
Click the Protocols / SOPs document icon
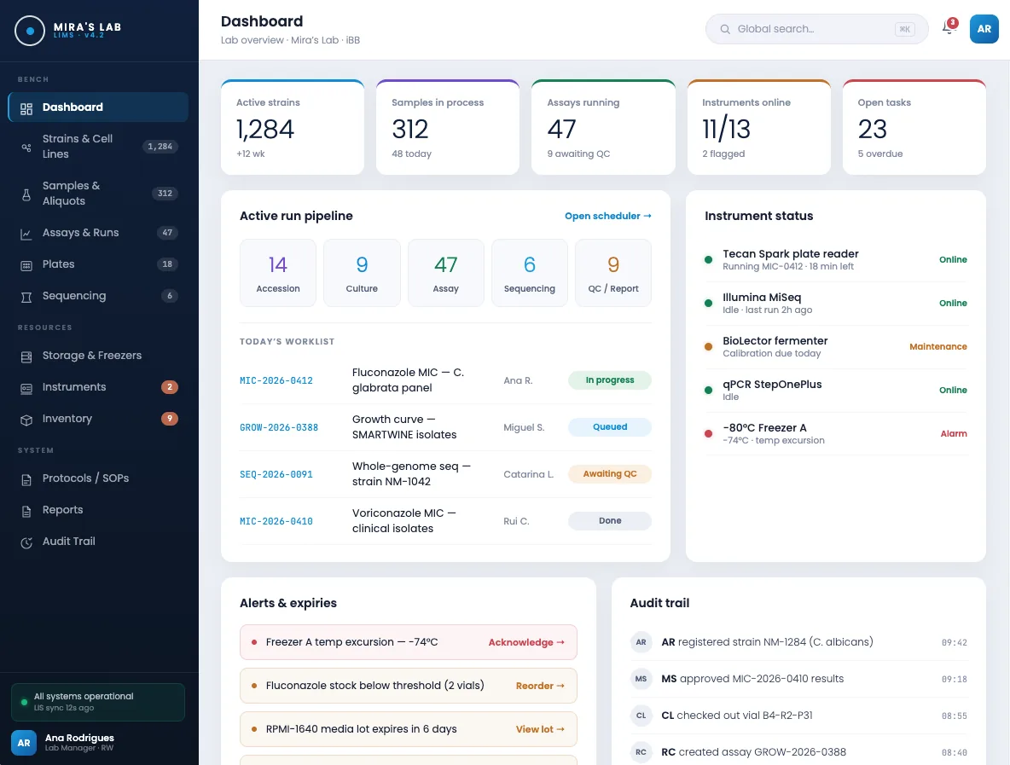click(26, 480)
